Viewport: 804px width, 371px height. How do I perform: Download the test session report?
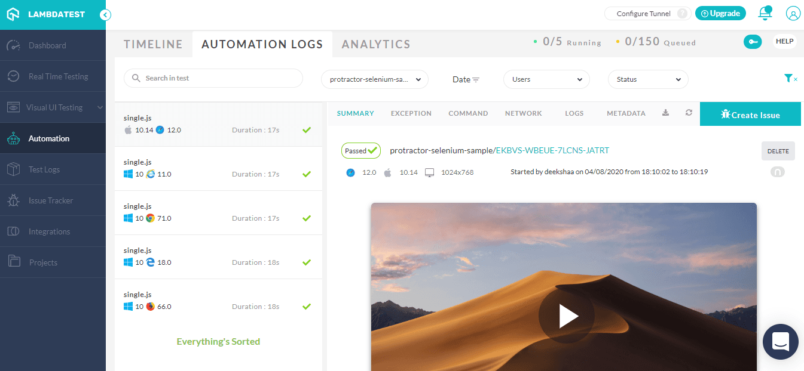pos(665,113)
